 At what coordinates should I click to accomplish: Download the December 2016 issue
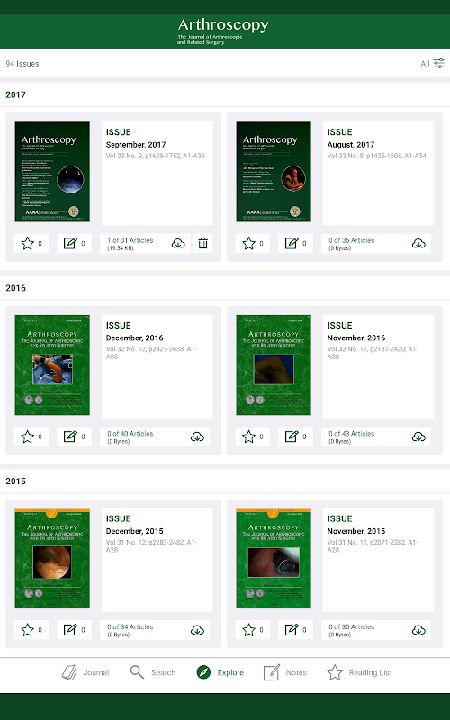pyautogui.click(x=197, y=436)
